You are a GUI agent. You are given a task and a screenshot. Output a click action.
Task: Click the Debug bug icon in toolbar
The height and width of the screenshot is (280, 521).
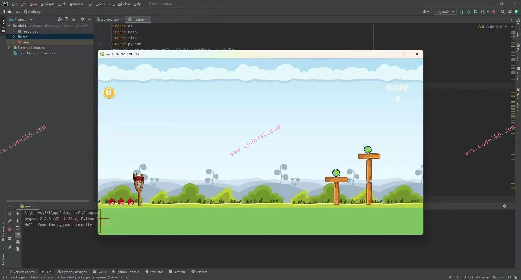(468, 12)
